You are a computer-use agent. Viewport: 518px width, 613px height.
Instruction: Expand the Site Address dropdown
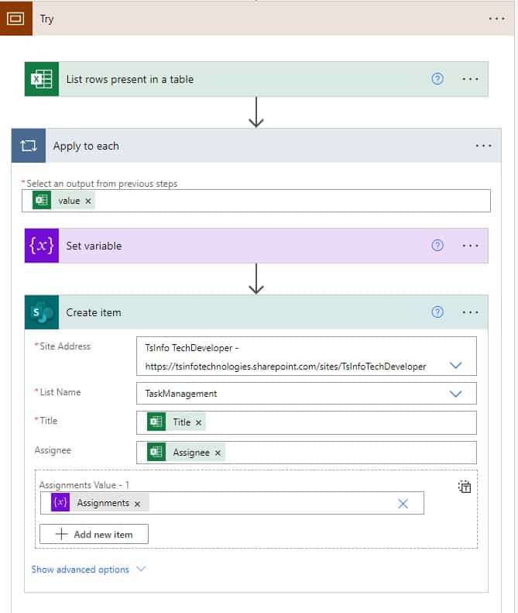coord(455,365)
